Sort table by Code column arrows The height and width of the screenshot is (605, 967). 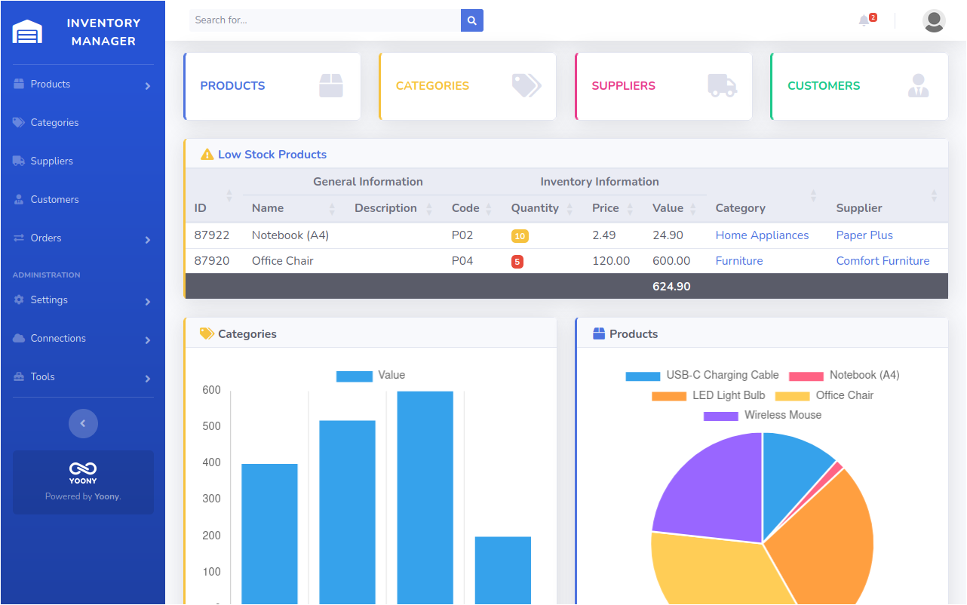pos(489,208)
